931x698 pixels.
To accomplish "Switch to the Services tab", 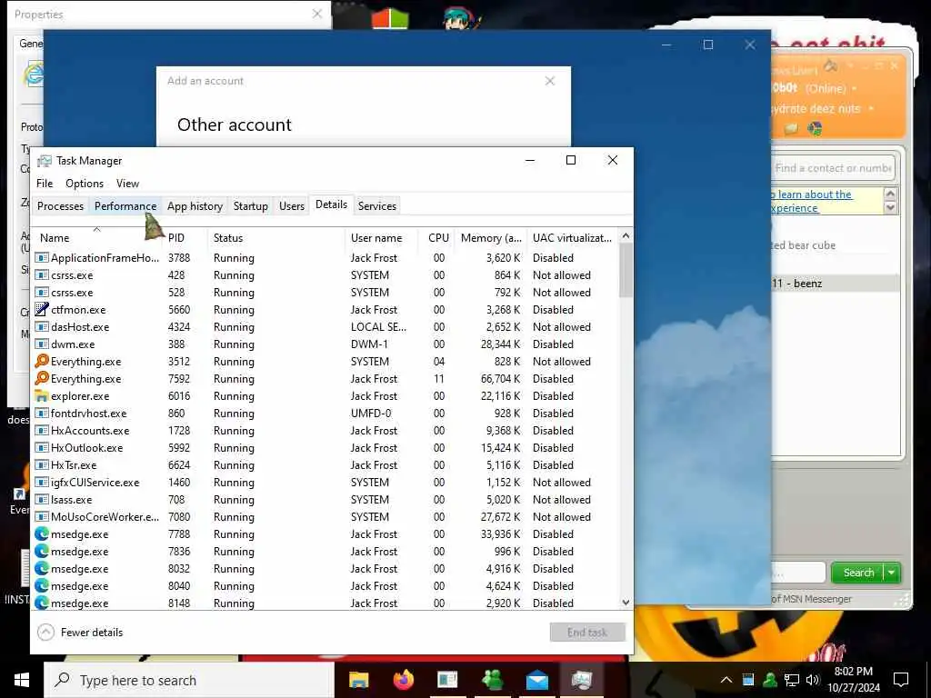I will [x=377, y=206].
